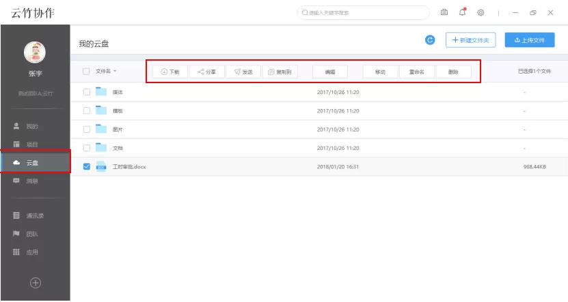568x302 pixels.
Task: Tick the checkbox for 媒体 folder
Action: coord(87,92)
